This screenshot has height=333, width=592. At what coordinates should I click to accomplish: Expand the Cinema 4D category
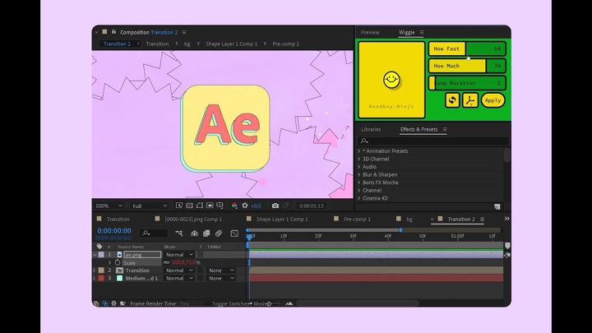tap(358, 198)
